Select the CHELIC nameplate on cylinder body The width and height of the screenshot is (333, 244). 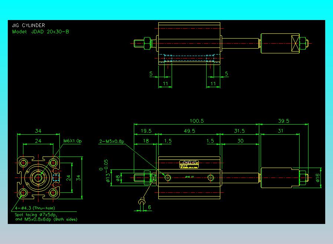[x=189, y=164]
